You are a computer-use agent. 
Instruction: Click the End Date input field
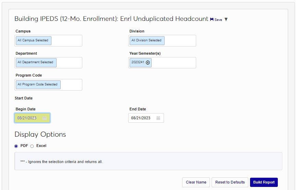tap(146, 118)
